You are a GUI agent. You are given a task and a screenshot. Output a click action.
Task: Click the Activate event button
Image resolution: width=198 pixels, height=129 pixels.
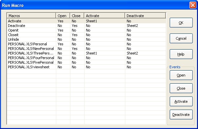tap(181, 101)
